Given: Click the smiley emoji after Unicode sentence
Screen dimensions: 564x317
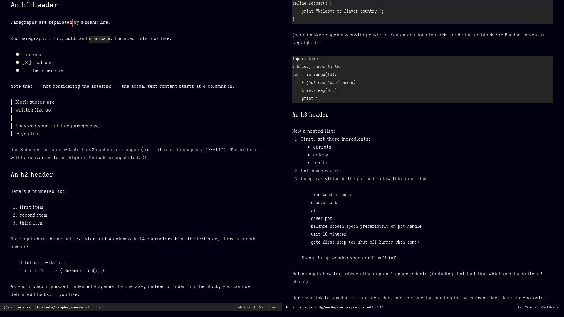Looking at the screenshot, I should (144, 158).
